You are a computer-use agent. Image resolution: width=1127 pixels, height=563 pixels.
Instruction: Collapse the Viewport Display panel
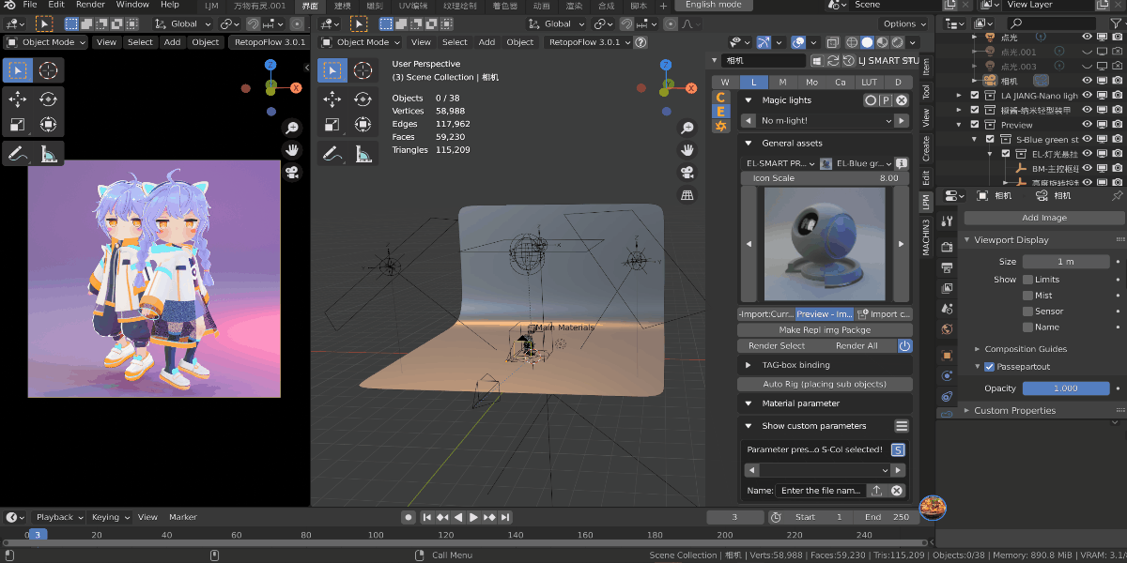pos(967,240)
